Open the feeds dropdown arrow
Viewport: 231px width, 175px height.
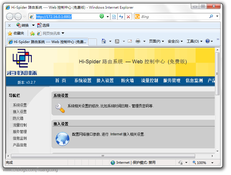pyautogui.click(x=124, y=41)
